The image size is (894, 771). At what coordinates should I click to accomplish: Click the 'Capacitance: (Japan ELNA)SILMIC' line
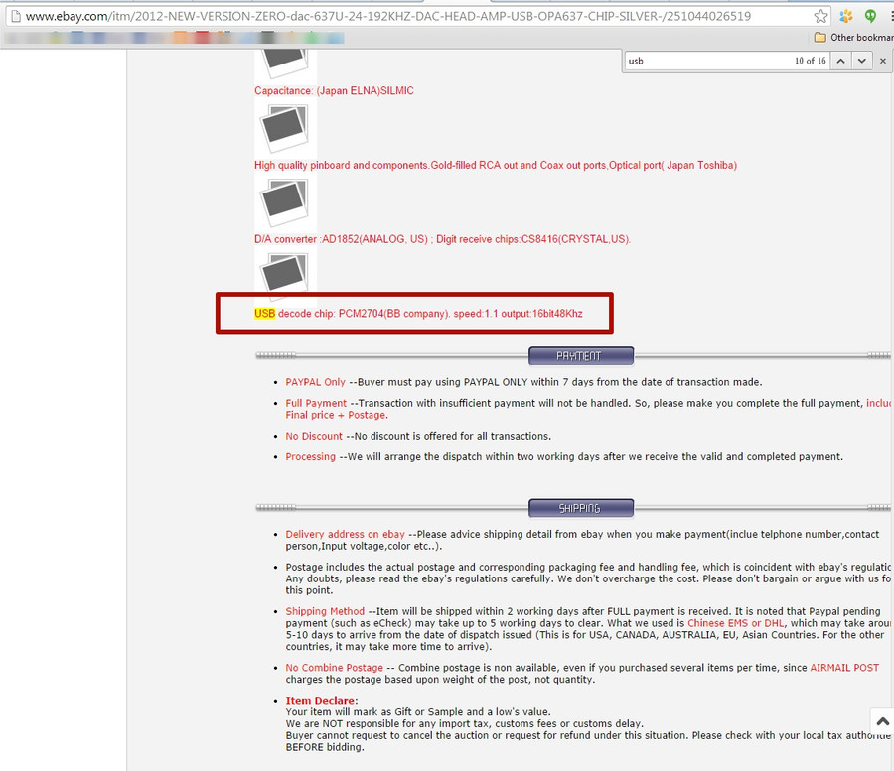[334, 91]
